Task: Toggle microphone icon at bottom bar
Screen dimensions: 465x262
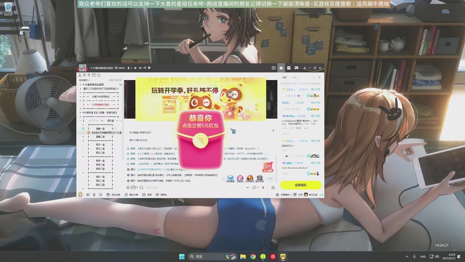Action: (x=94, y=194)
